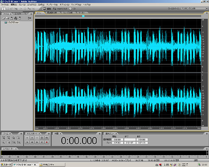
Task: Click Close File icon in Files panel
Action: (x=8, y=18)
